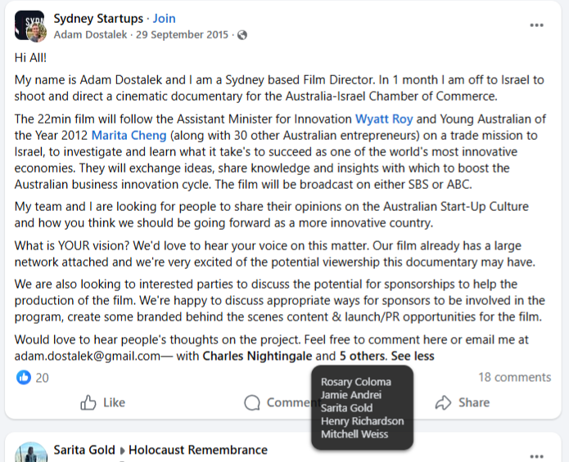This screenshot has height=462, width=569.
Task: Open the Sydney Startups group page
Action: (98, 18)
